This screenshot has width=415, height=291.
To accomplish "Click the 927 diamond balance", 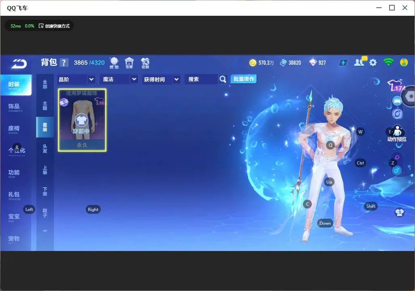I will tap(322, 63).
